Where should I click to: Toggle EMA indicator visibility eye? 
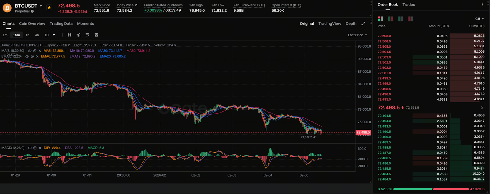pyautogui.click(x=27, y=56)
